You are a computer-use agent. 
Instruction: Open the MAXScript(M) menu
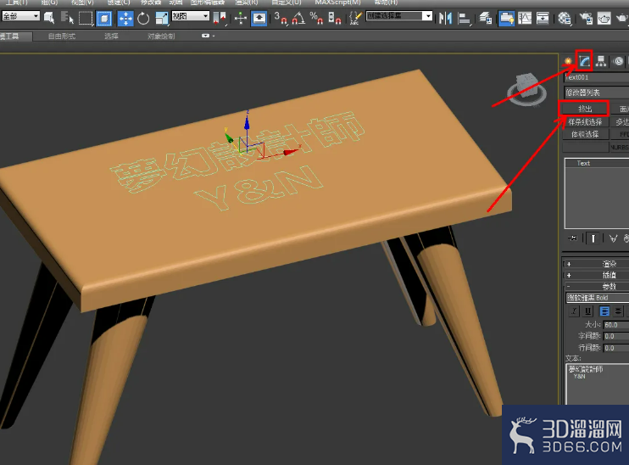(x=337, y=3)
